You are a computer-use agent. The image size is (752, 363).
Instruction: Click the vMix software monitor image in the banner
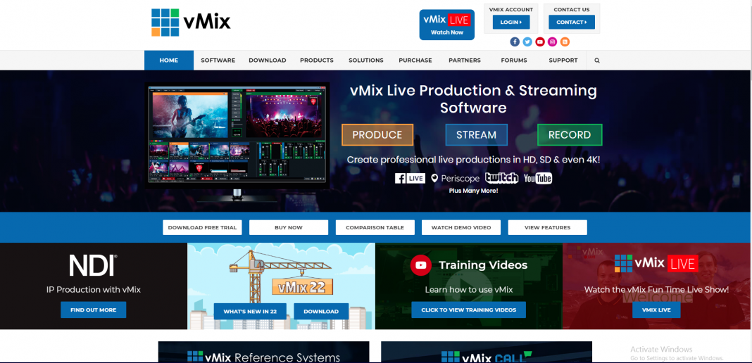[x=237, y=141]
